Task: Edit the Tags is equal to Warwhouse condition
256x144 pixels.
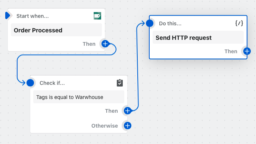Action: click(x=79, y=97)
